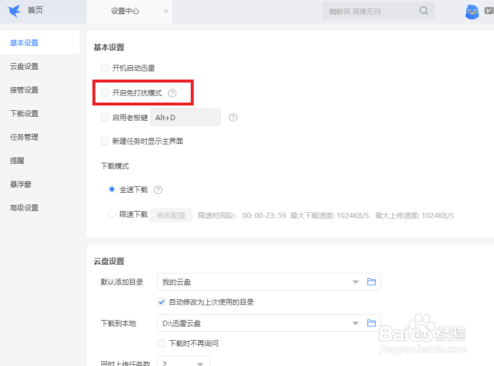Viewport: 494px width, 366px height.
Task: Browse folder icon for 下载到本地
Action: [372, 323]
